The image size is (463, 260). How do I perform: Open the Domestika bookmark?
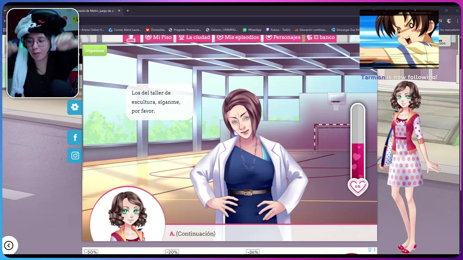[155, 30]
